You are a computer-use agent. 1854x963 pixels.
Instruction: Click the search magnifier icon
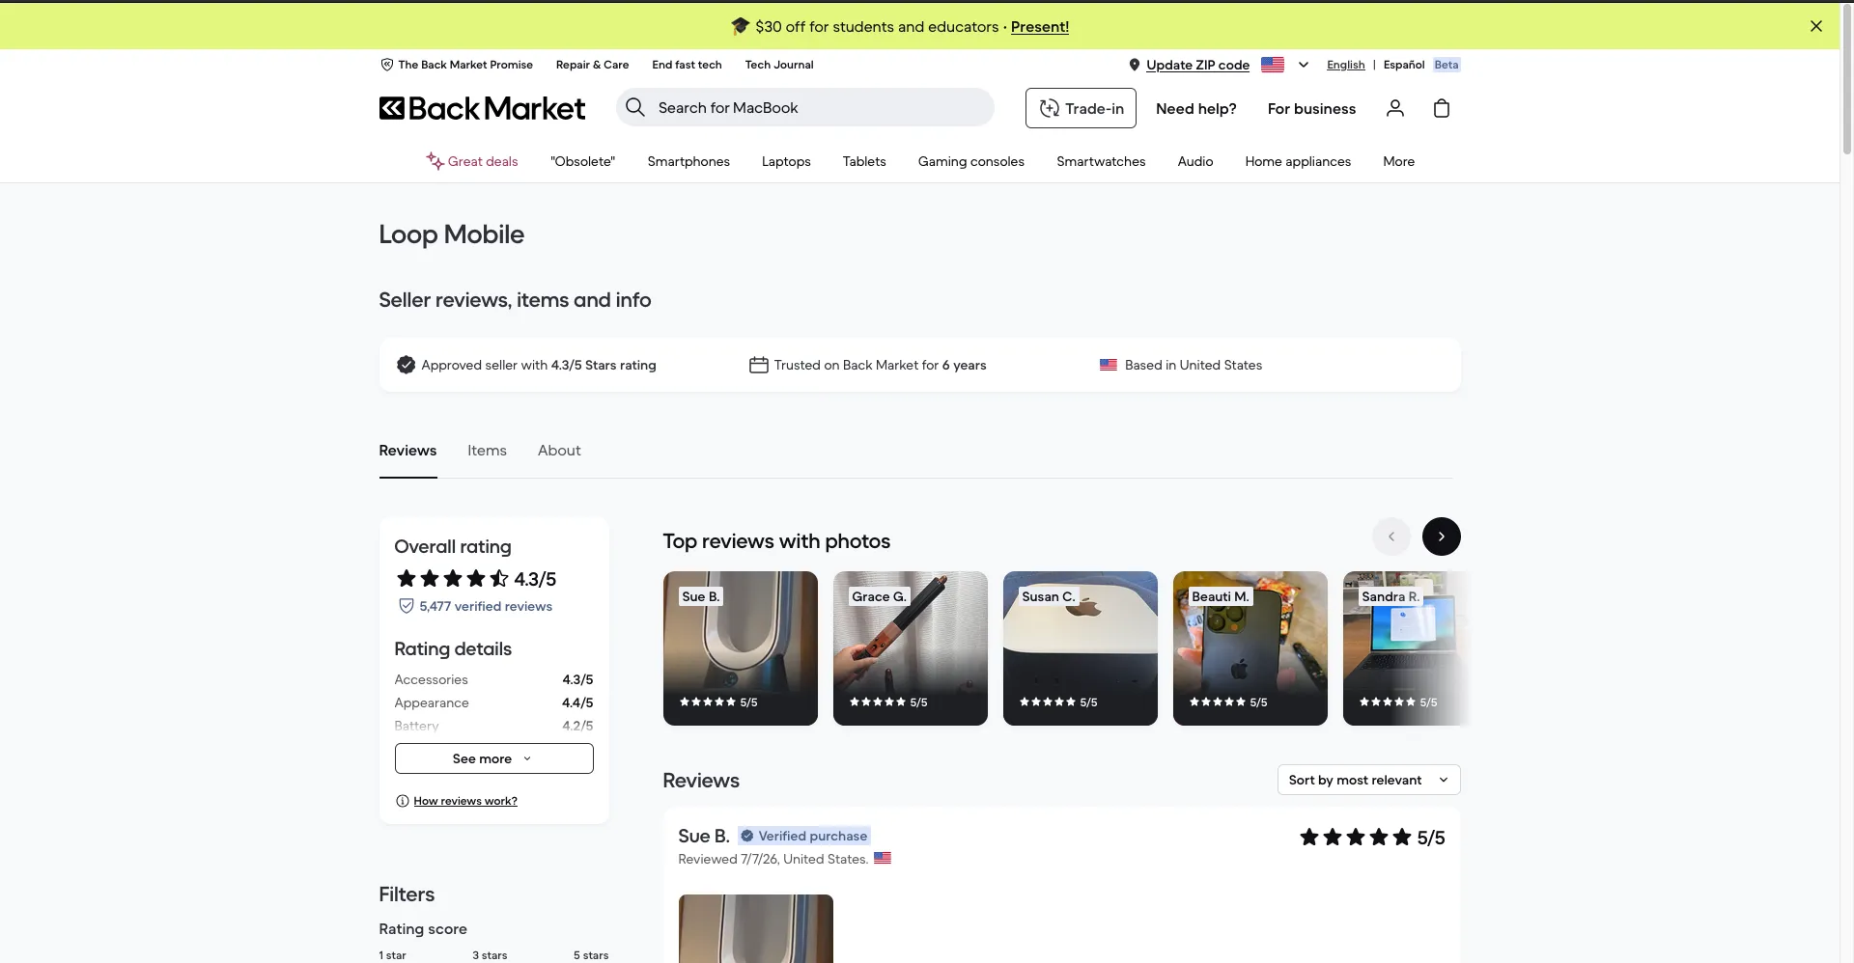click(x=634, y=107)
